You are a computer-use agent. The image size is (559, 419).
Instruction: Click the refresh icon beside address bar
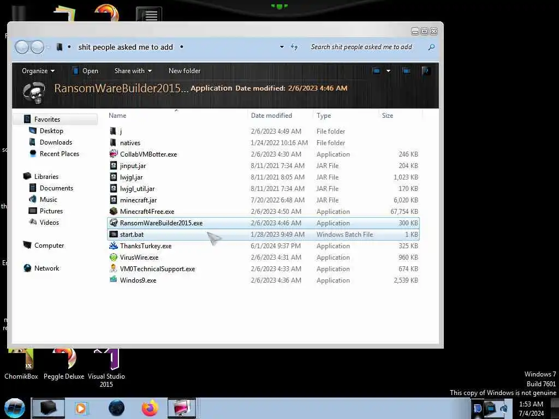(294, 47)
